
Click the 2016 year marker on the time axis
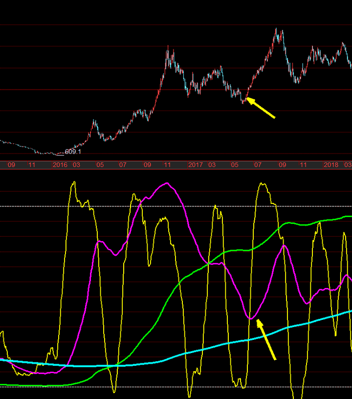pos(60,165)
